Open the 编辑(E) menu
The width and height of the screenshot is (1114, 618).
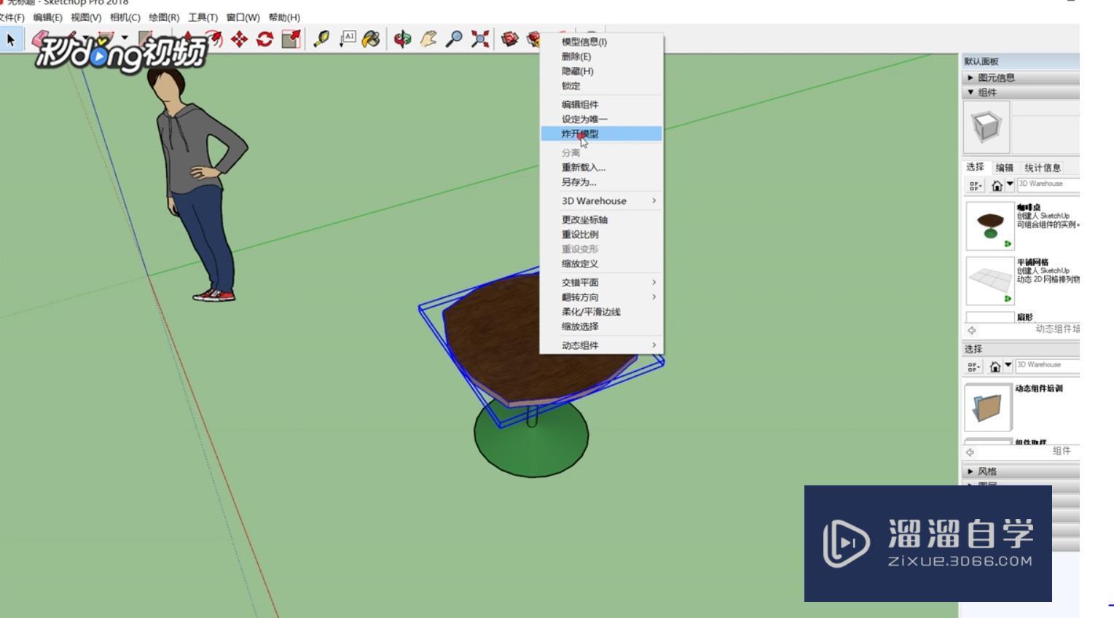47,17
